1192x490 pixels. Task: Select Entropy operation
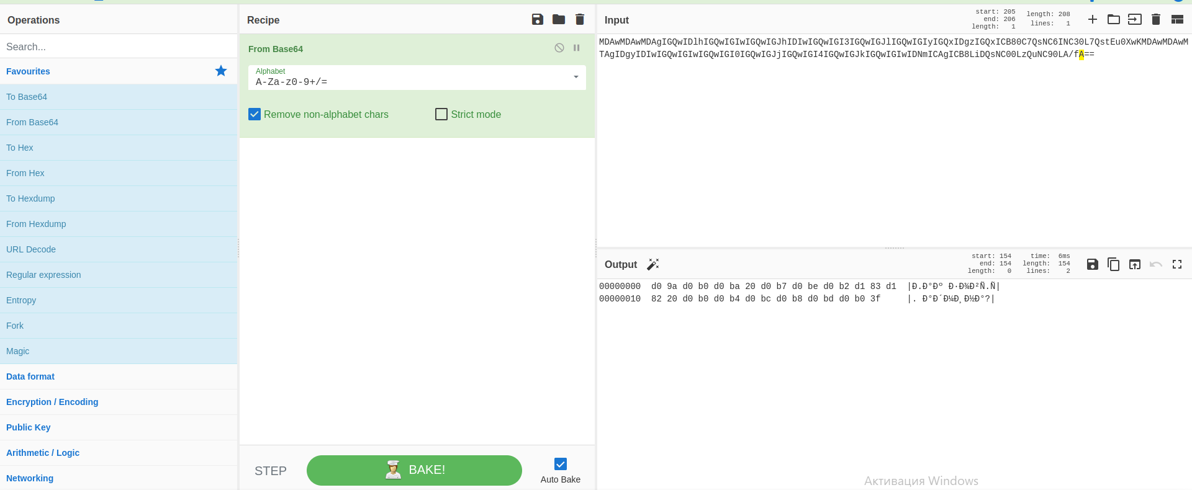pyautogui.click(x=119, y=300)
